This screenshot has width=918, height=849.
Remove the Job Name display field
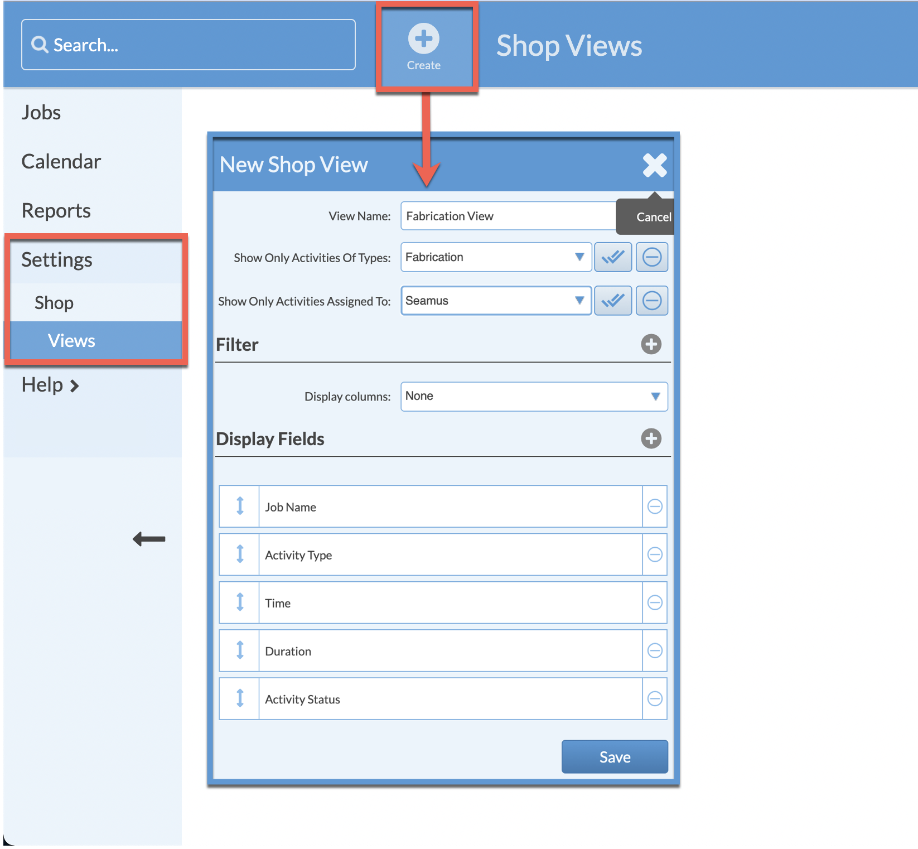[x=655, y=506]
